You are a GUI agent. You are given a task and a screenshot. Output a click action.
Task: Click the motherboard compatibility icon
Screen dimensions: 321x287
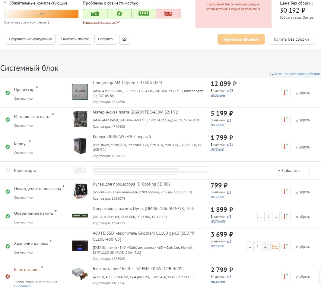[95, 14]
